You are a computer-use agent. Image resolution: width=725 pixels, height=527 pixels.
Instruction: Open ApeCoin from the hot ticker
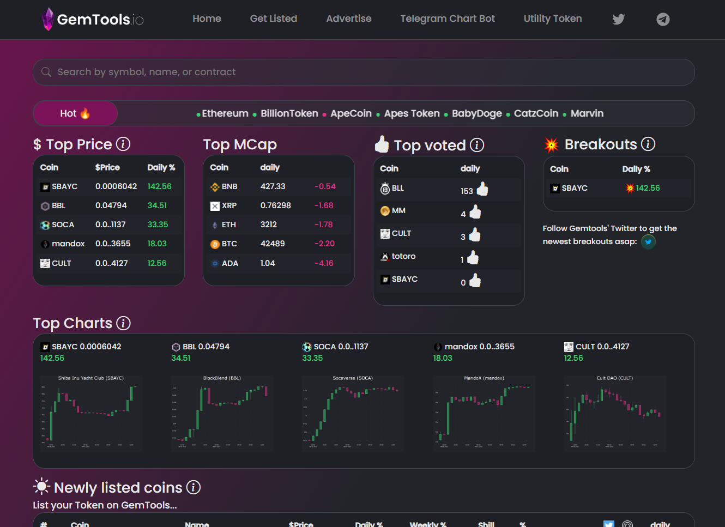click(351, 113)
